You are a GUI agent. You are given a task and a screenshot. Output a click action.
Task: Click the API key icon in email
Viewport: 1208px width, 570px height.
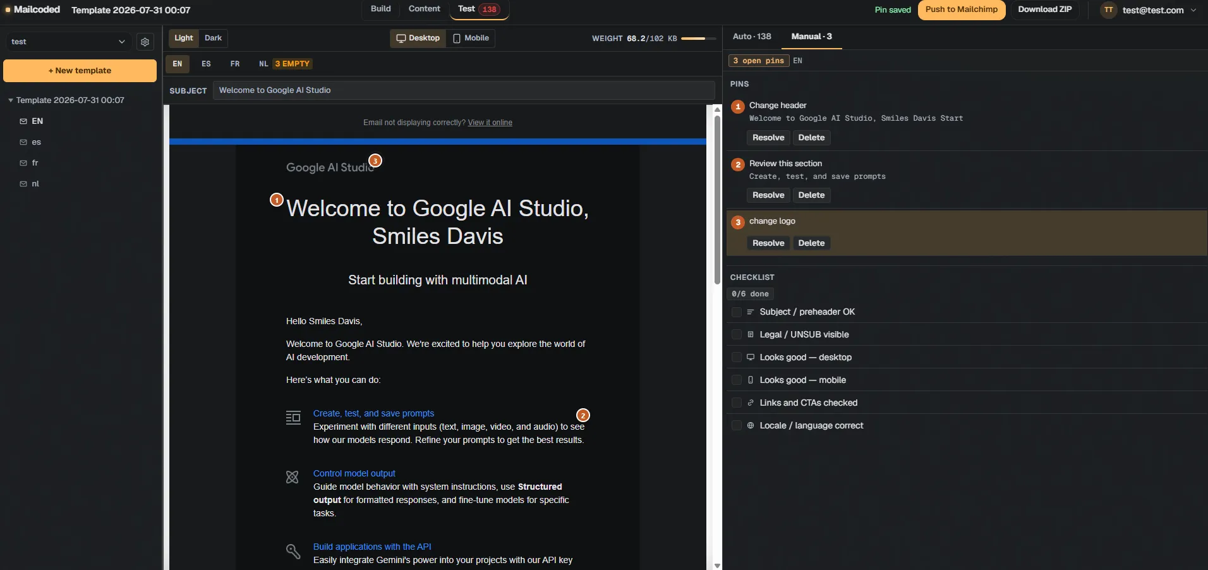click(293, 551)
